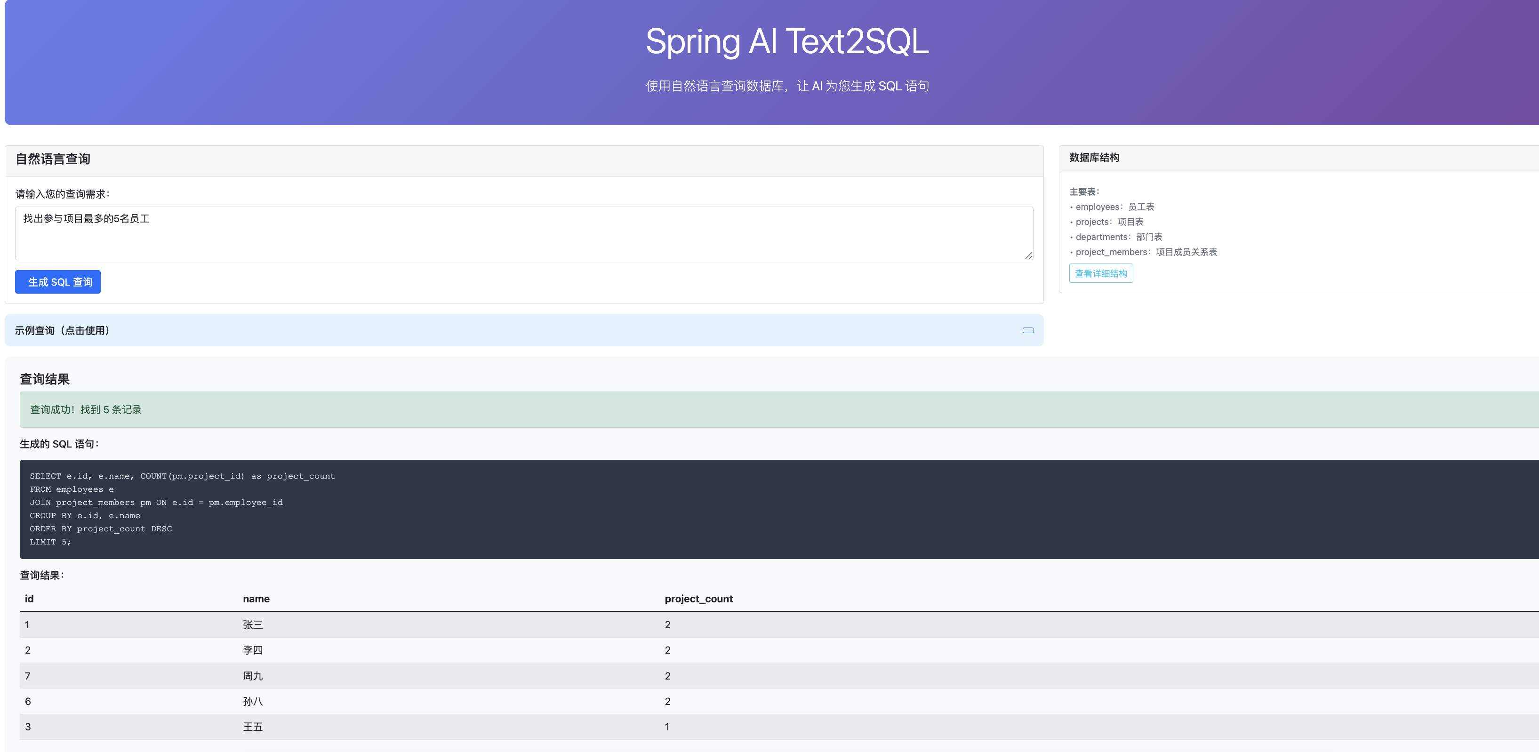Click the textarea resize handle
The height and width of the screenshot is (752, 1539).
tap(1029, 256)
